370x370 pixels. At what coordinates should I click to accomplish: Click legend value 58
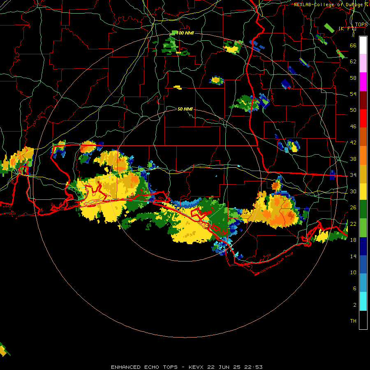click(x=353, y=78)
